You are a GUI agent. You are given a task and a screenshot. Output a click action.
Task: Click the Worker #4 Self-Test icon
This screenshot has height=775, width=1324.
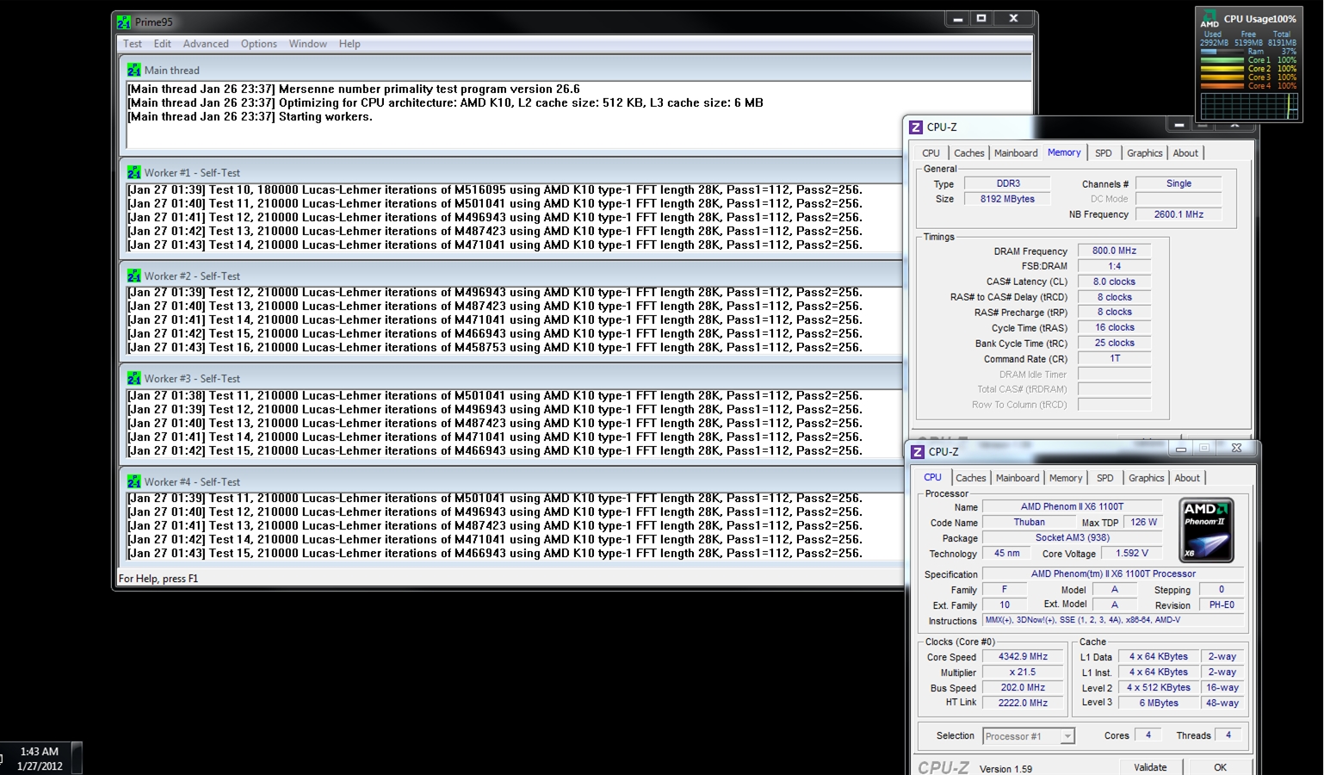(133, 481)
